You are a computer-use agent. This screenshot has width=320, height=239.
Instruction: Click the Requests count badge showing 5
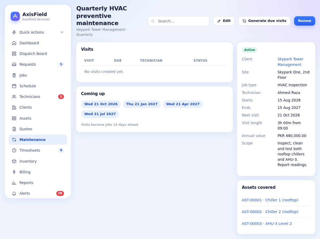pos(61,64)
